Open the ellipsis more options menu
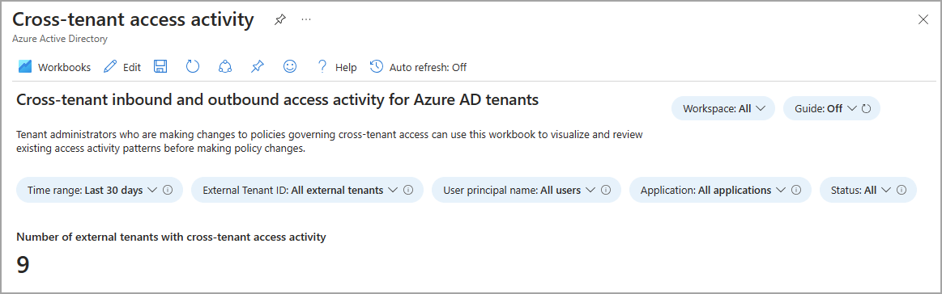942x294 pixels. pos(306,19)
